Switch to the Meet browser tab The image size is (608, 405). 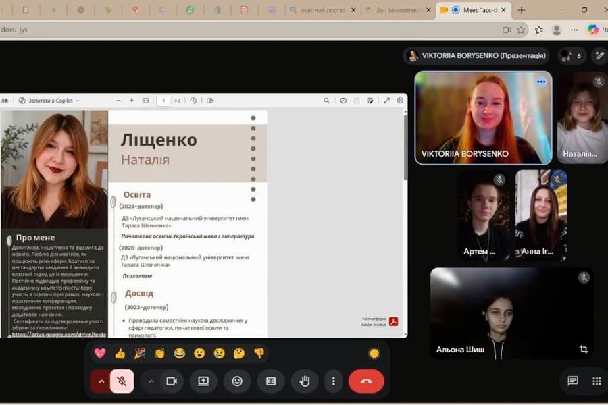click(474, 10)
